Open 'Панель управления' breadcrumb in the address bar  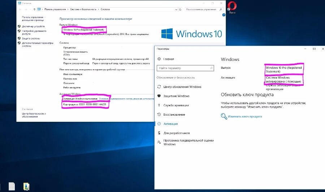pos(55,9)
